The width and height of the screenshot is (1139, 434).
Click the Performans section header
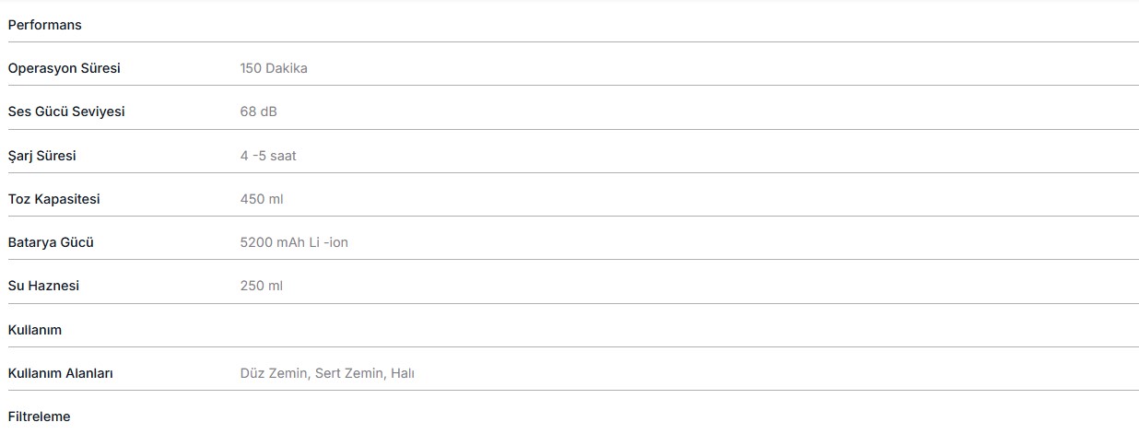click(x=44, y=25)
